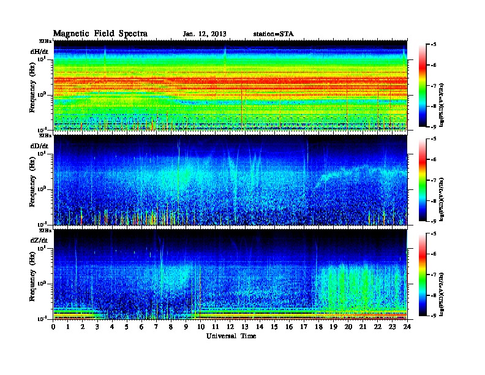Select the Jan. 12, 2013 date text
485x375 pixels.
205,34
